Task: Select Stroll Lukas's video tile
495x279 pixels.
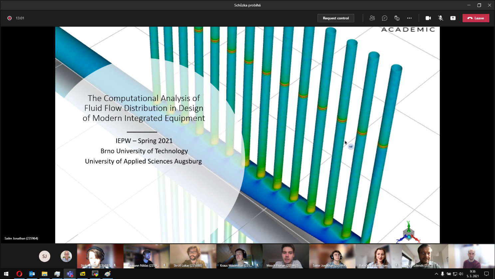Action: point(193,256)
